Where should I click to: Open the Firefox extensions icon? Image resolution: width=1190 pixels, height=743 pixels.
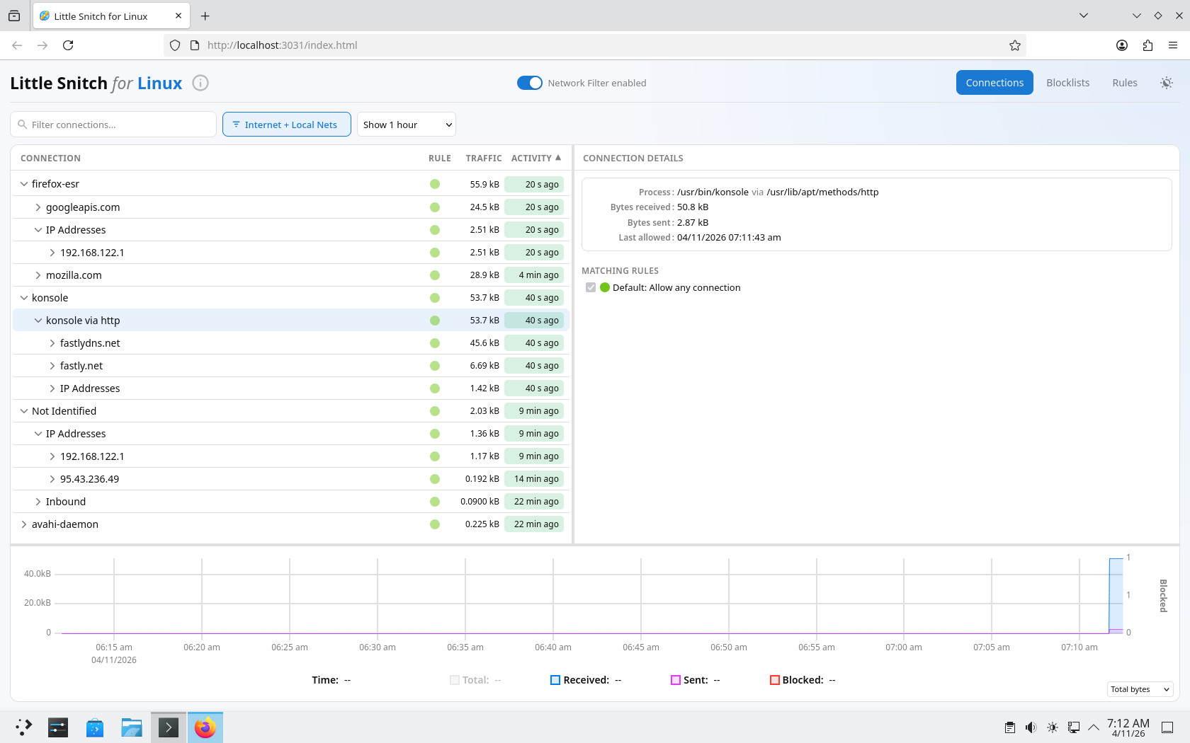point(1147,45)
